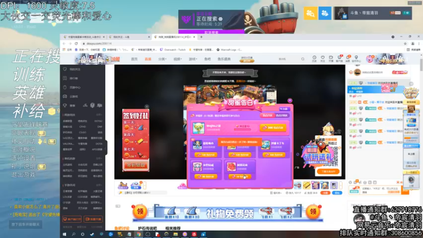Open File Explorer from the taskbar
The height and width of the screenshot is (238, 423).
click(176, 234)
